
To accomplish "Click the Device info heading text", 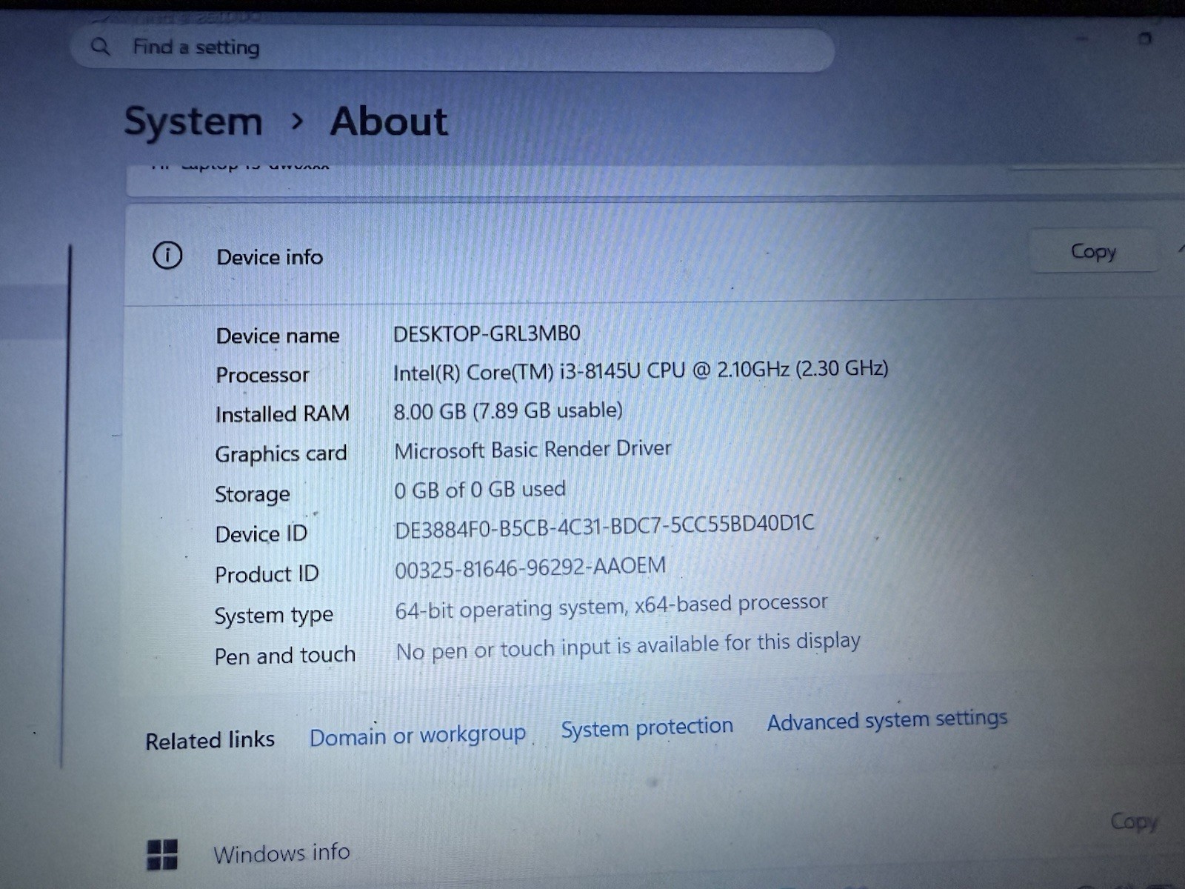I will click(270, 257).
